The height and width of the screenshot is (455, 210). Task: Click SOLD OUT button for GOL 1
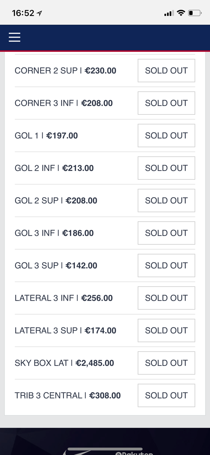[x=166, y=135]
